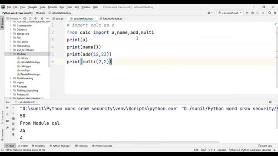Start debugging with the bug icon
Screen dimensions: 278x156
[252, 13]
